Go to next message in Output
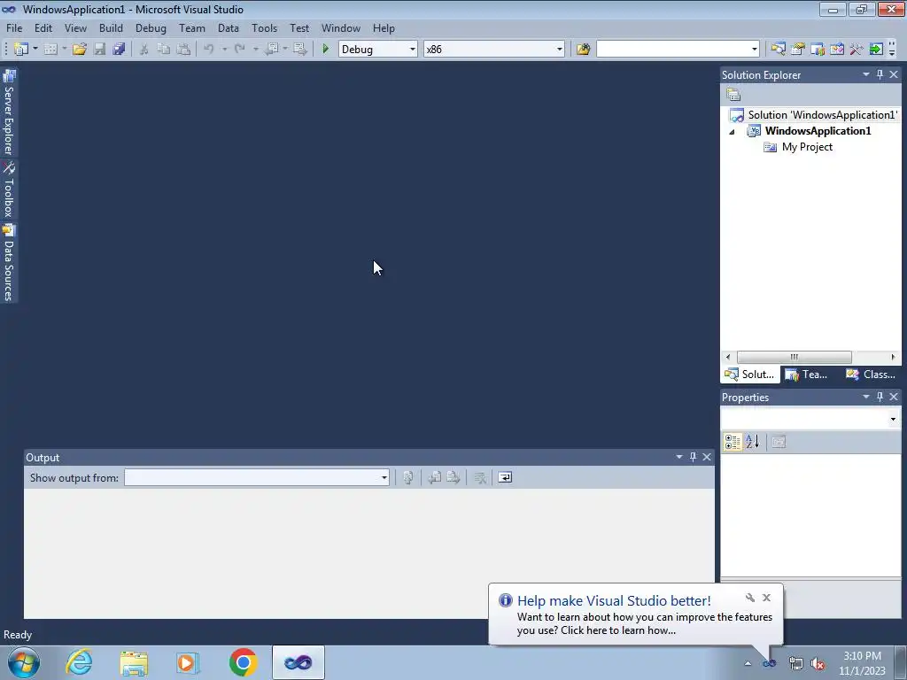Image resolution: width=907 pixels, height=680 pixels. click(453, 477)
